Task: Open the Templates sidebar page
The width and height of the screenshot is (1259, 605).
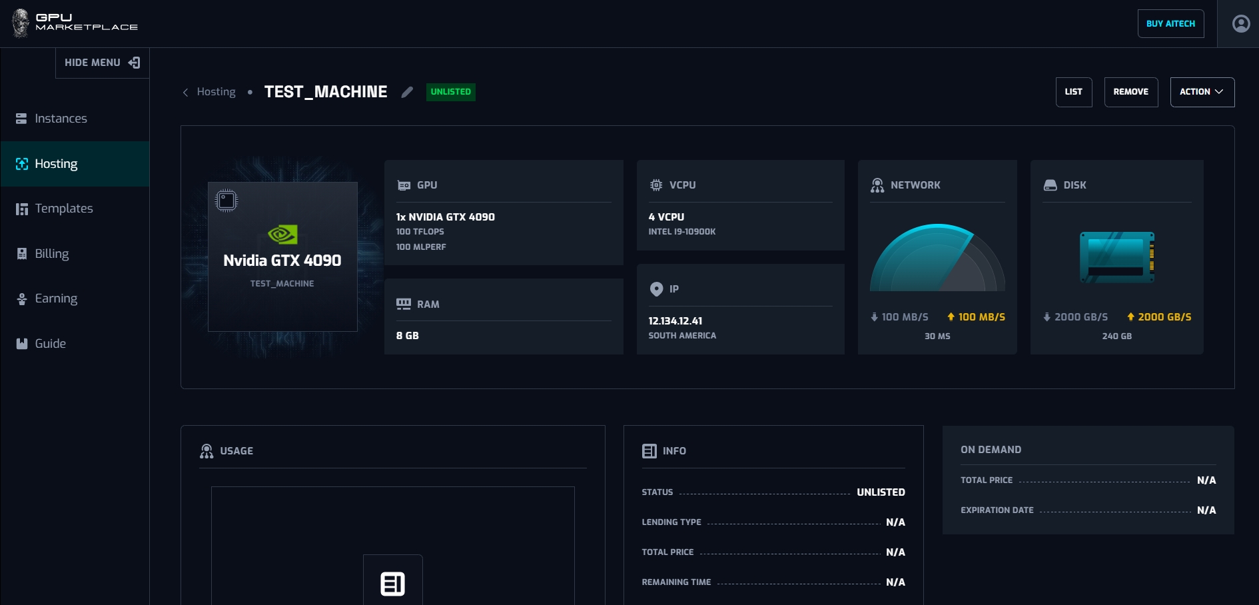Action: tap(63, 209)
